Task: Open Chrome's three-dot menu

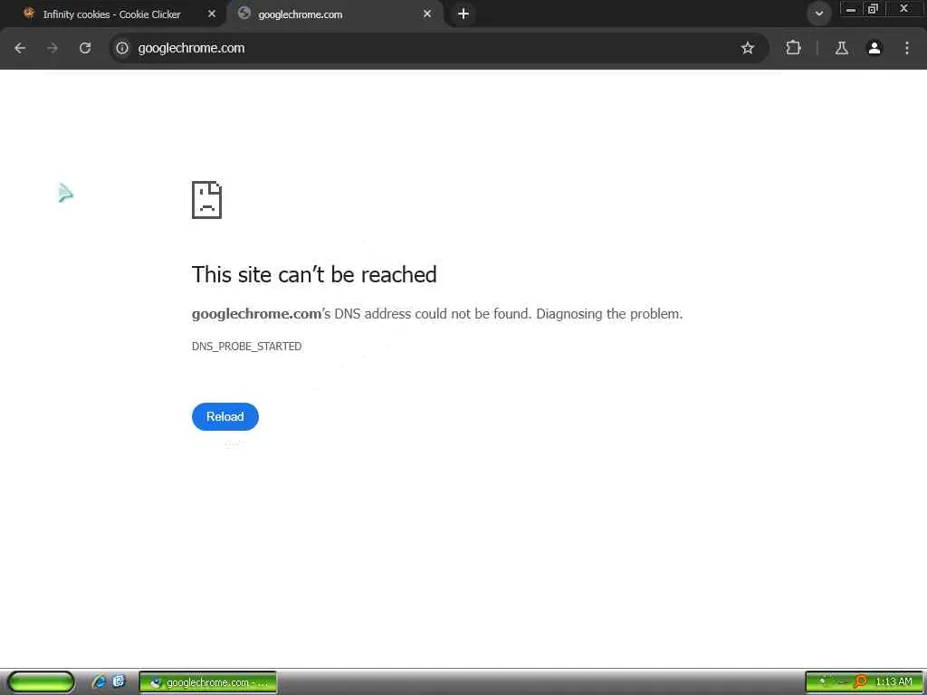Action: coord(907,48)
